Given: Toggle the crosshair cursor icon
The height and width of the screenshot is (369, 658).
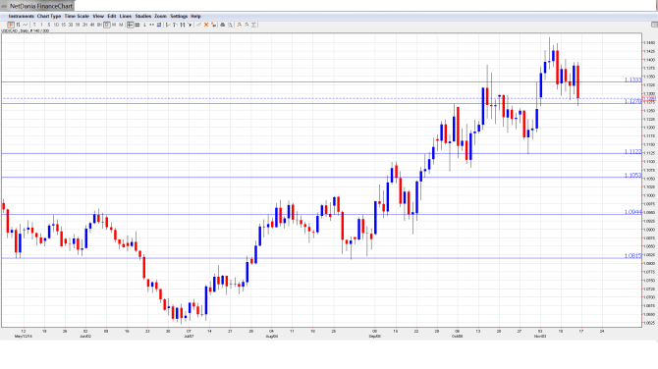Looking at the screenshot, I should tap(131, 25).
